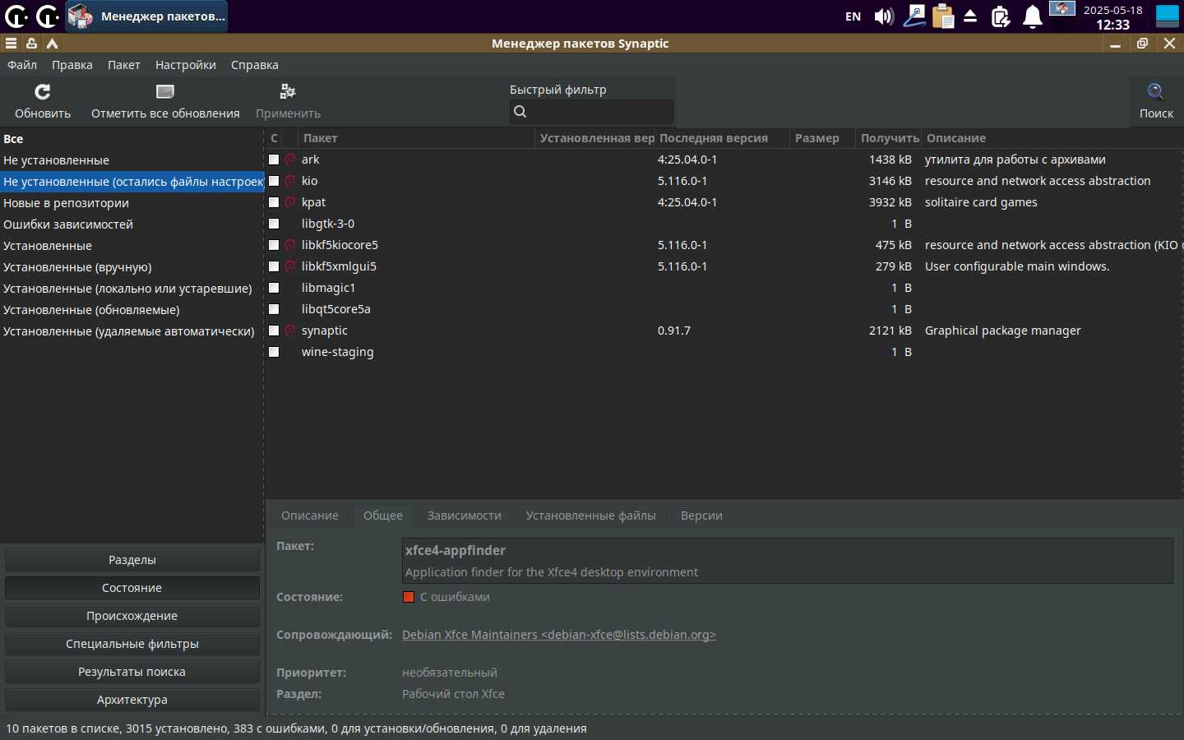Image resolution: width=1184 pixels, height=740 pixels.
Task: Switch to the Зависимости tab
Action: coord(464,516)
